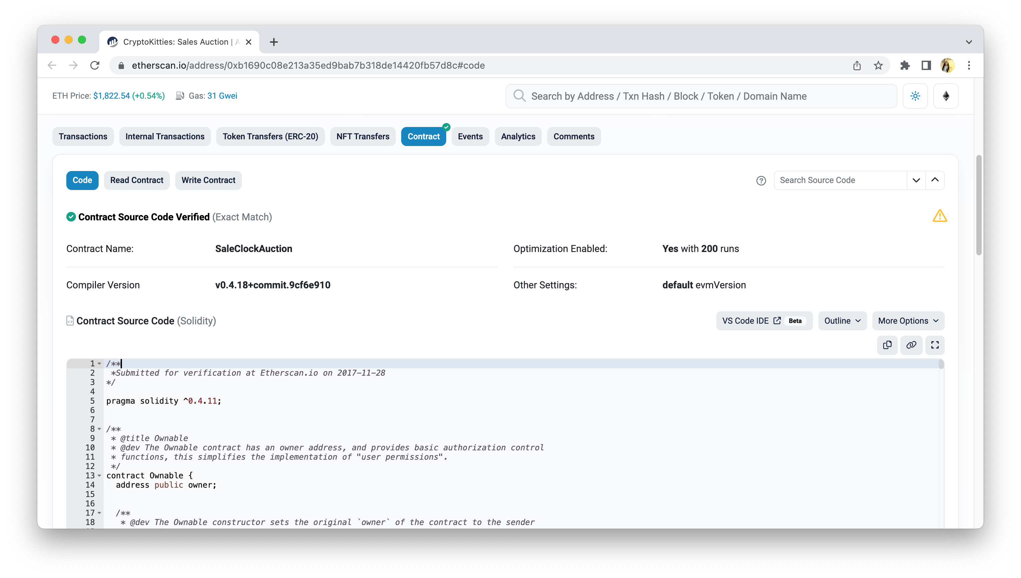This screenshot has width=1021, height=578.
Task: Jump to next source search match
Action: click(x=916, y=180)
